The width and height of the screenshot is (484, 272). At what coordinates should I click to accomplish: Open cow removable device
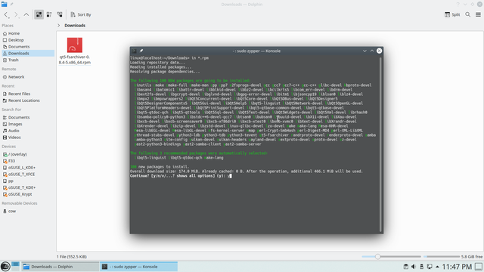click(12, 212)
